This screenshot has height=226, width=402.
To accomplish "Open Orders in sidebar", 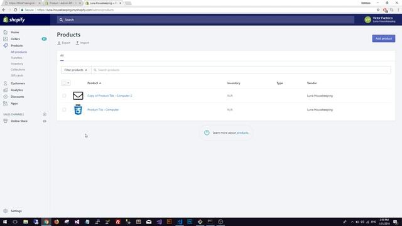I will pyautogui.click(x=15, y=39).
